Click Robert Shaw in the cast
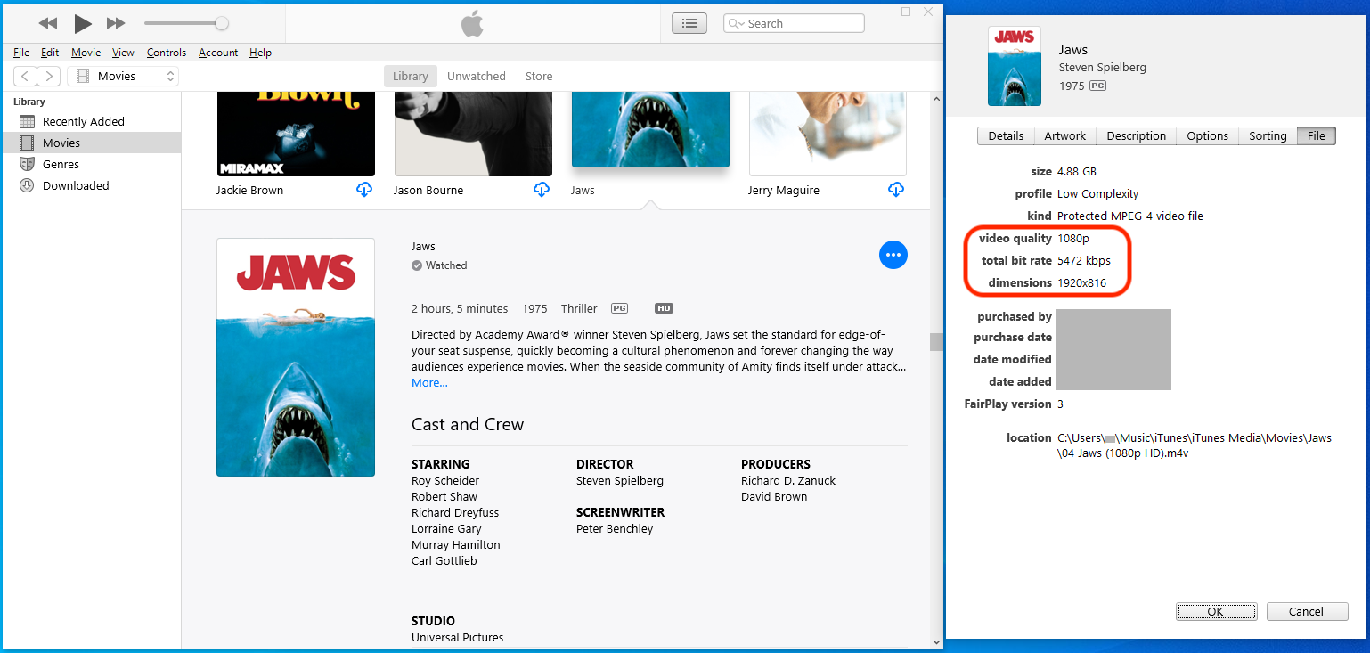Screen dimensions: 1370x653 pyautogui.click(x=444, y=497)
